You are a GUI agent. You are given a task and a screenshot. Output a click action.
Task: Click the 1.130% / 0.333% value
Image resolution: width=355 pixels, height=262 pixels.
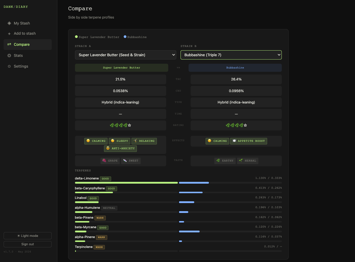(x=269, y=178)
